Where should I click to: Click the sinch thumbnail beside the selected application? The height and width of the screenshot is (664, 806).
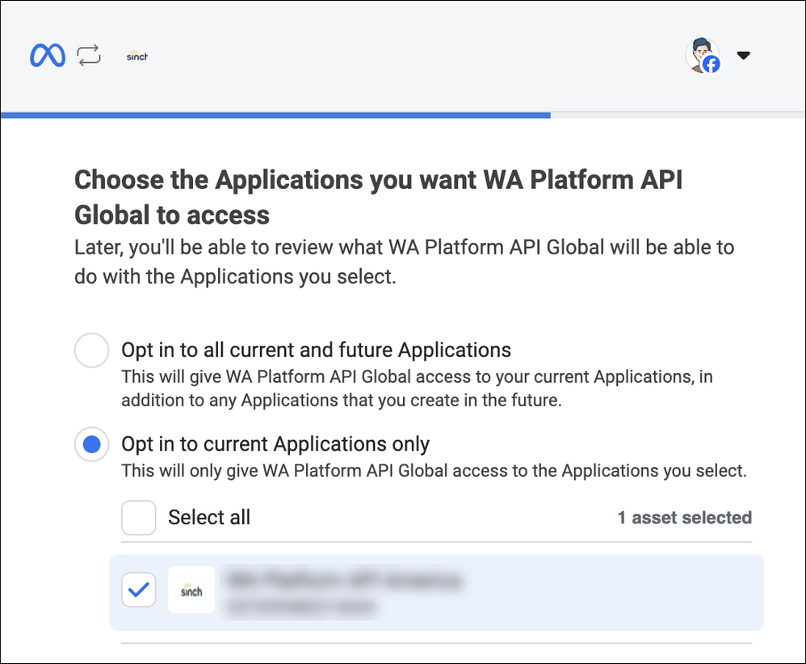pos(191,590)
